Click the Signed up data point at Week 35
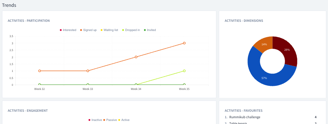Screen dimensions: 328x124 [184, 43]
